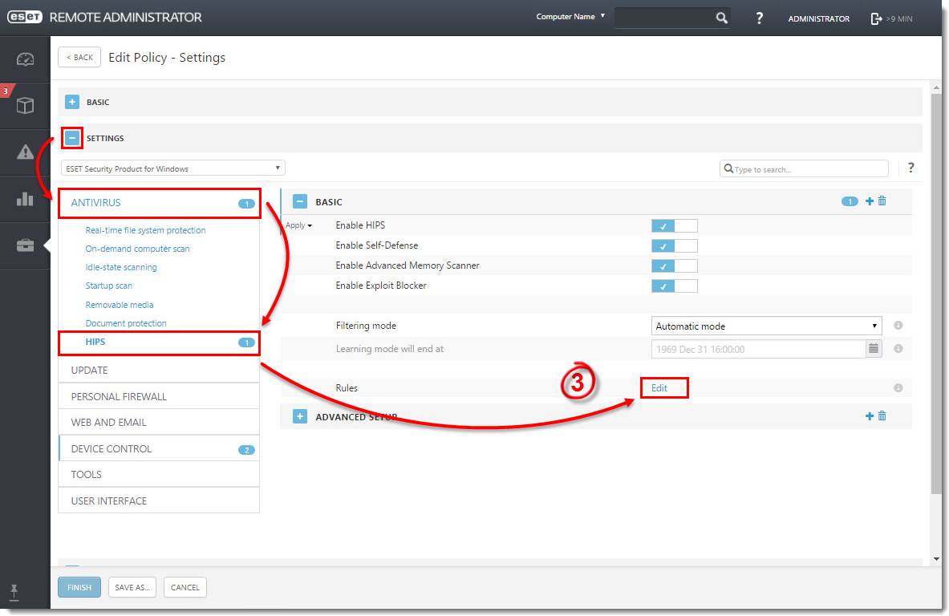Viewport: 949px width, 616px height.
Task: Click the SAVE AS... button
Action: click(132, 587)
